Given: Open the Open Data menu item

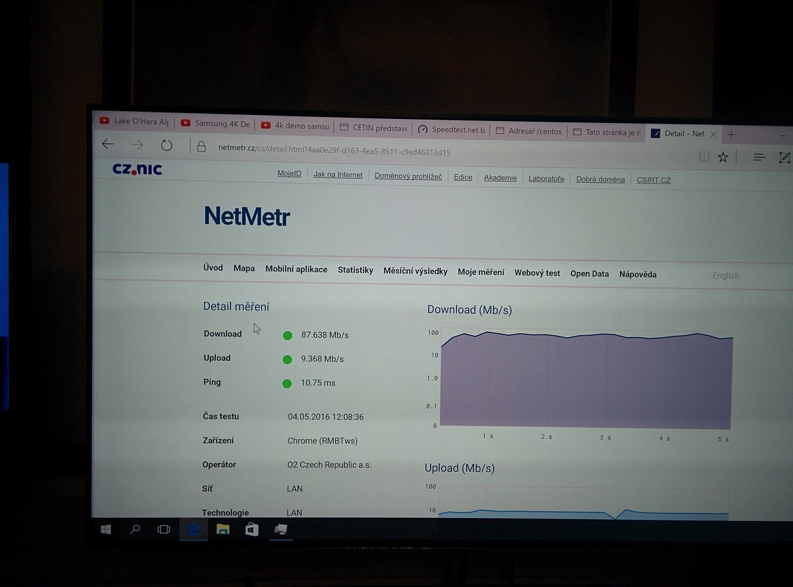Looking at the screenshot, I should point(589,274).
